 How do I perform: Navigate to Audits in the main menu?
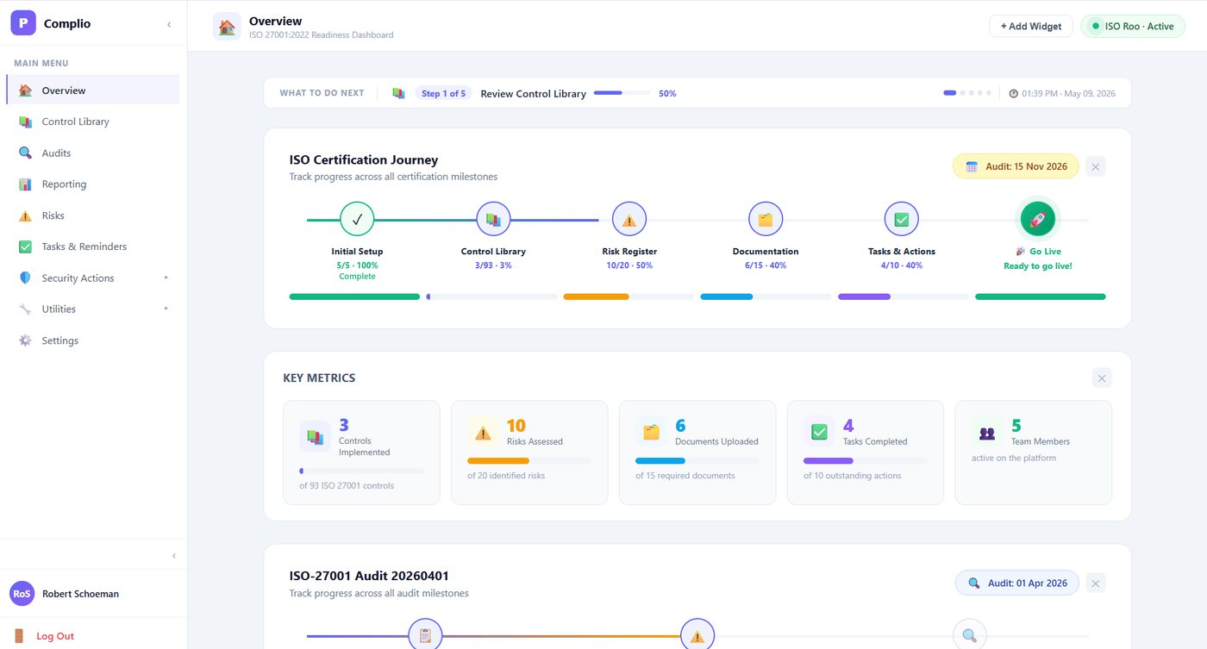click(x=93, y=153)
